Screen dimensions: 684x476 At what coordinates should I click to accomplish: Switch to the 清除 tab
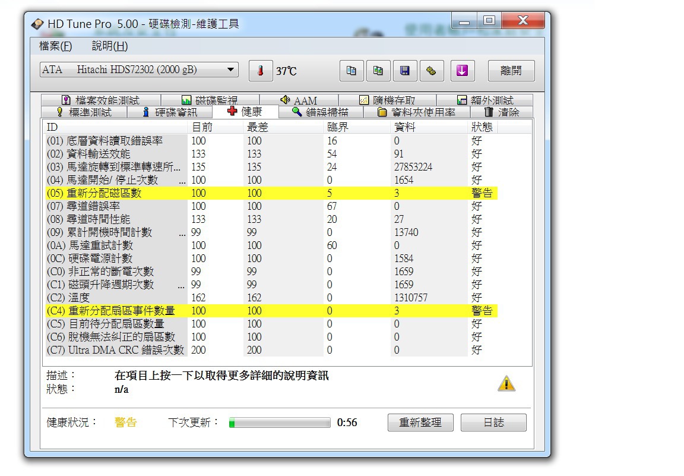[x=502, y=112]
